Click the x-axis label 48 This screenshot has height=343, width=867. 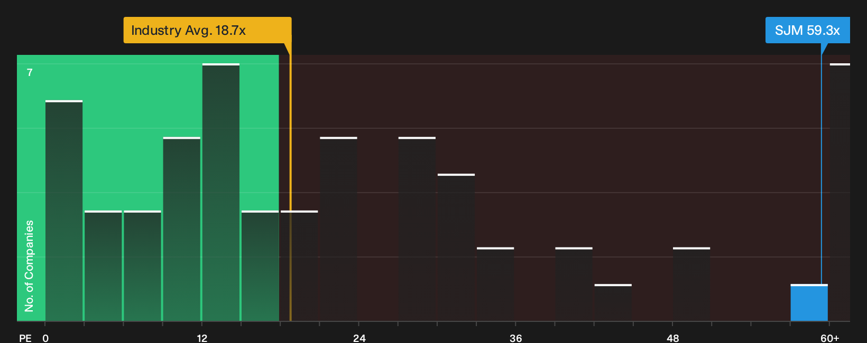tap(672, 338)
